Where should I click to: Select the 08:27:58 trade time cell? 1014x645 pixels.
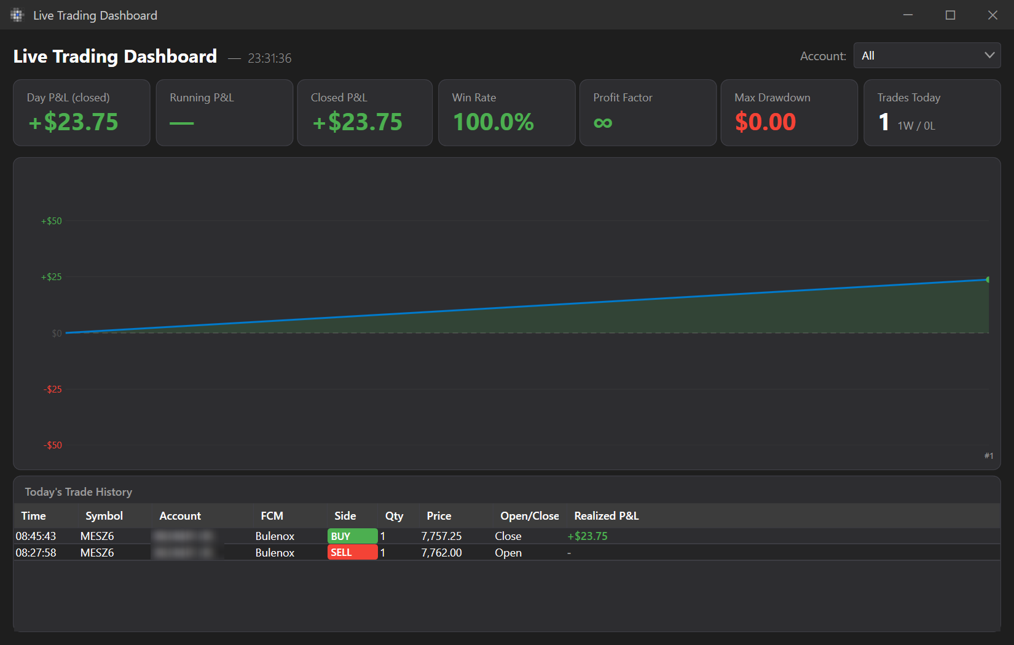36,553
